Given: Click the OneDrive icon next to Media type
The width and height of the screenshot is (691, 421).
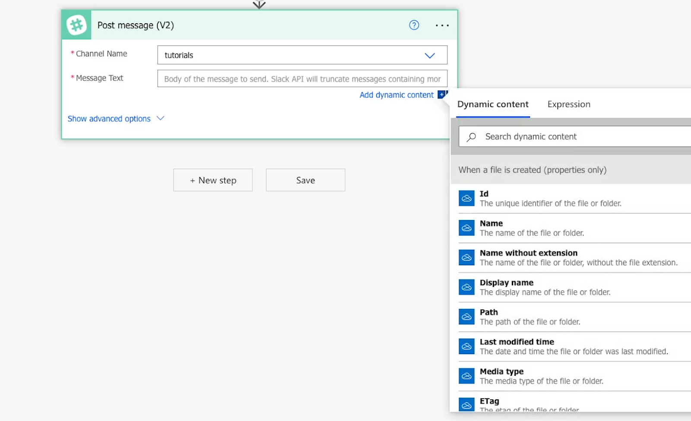Looking at the screenshot, I should (x=466, y=376).
